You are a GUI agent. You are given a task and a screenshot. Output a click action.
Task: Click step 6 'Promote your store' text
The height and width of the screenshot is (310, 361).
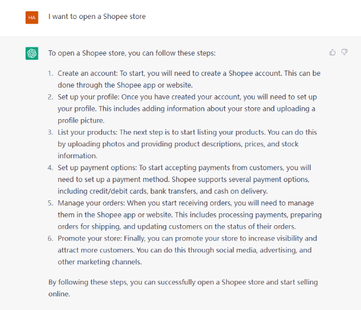(x=90, y=238)
